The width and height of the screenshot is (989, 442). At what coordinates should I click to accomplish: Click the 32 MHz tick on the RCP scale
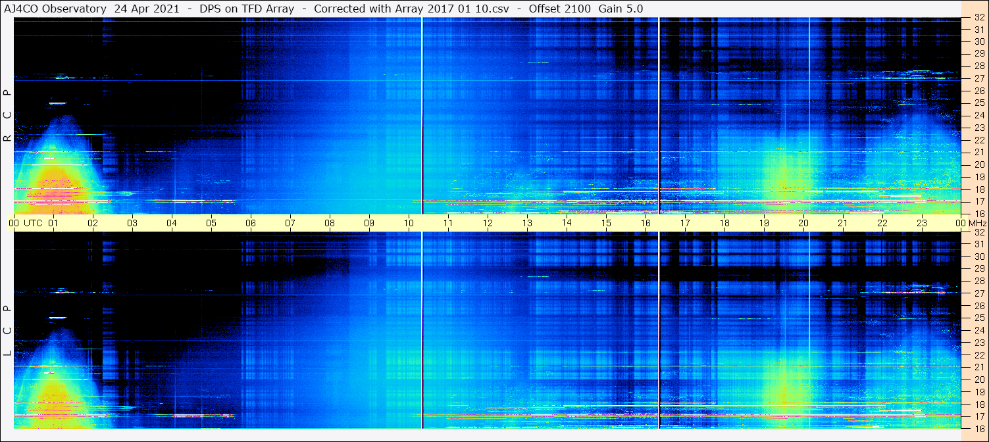[x=978, y=18]
